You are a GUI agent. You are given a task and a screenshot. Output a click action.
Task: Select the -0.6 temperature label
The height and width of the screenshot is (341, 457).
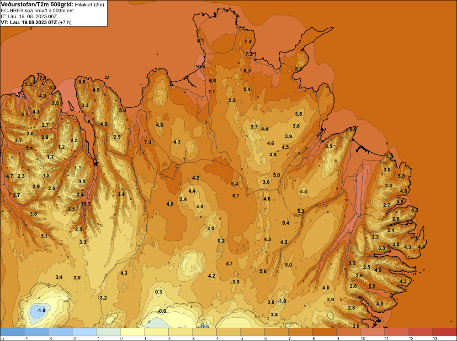161,311
